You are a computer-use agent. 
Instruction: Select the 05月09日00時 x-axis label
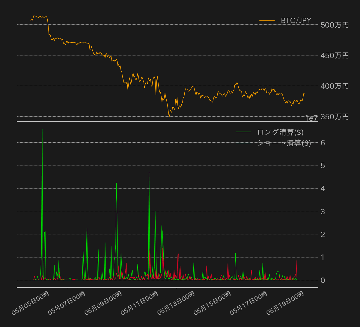pyautogui.click(x=103, y=303)
